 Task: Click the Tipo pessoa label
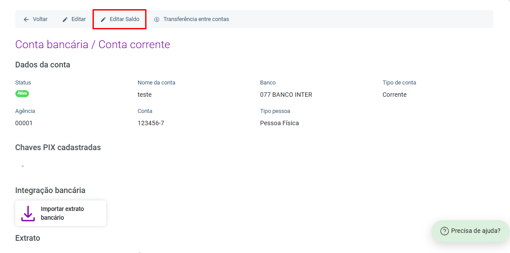[275, 111]
